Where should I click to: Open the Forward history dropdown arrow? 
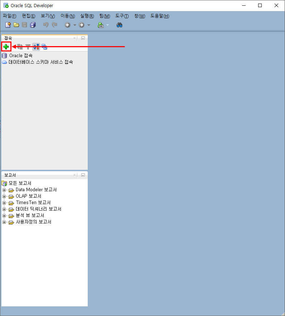click(88, 25)
